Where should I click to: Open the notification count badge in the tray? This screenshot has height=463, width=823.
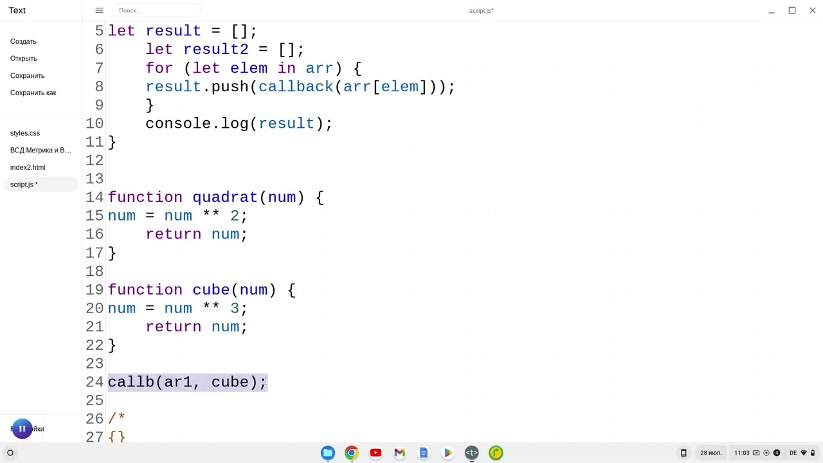pyautogui.click(x=777, y=453)
